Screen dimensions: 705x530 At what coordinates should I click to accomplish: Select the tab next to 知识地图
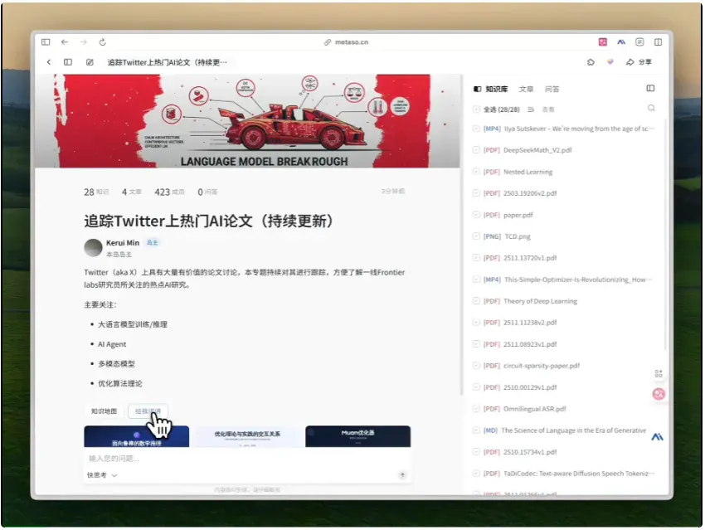click(x=148, y=411)
